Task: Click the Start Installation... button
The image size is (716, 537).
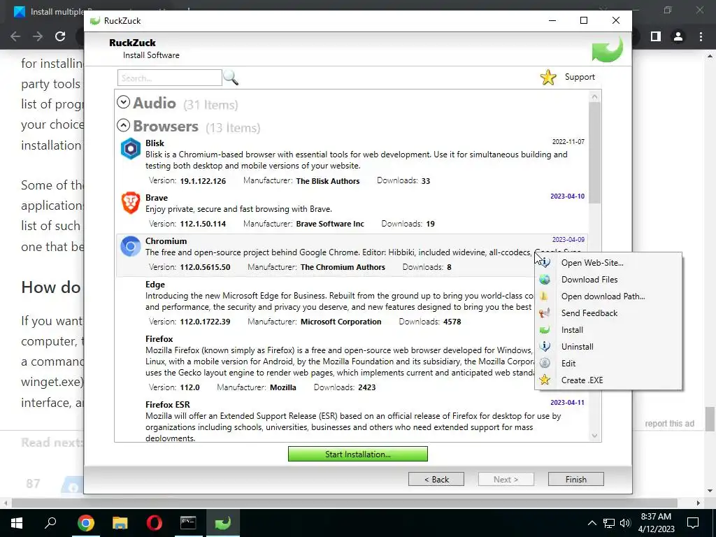Action: coord(358,454)
